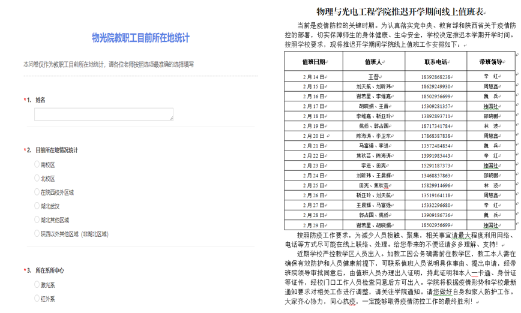Click the 值班日期 table header cell
521x313 pixels.
[x=315, y=62]
